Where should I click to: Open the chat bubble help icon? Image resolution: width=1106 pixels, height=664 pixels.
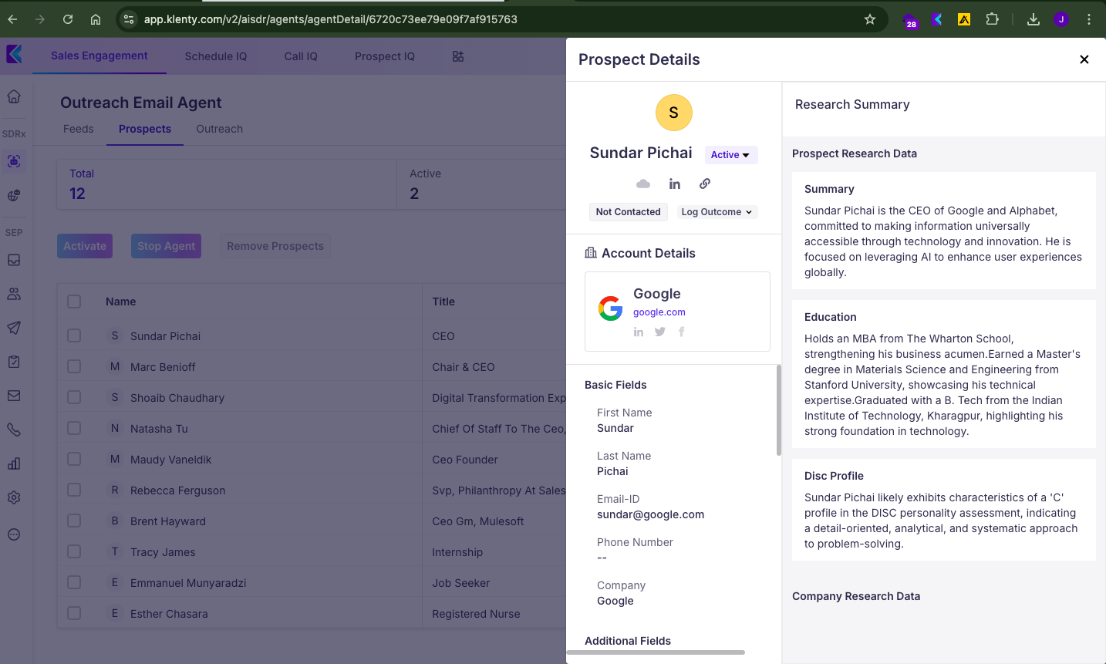pos(14,534)
